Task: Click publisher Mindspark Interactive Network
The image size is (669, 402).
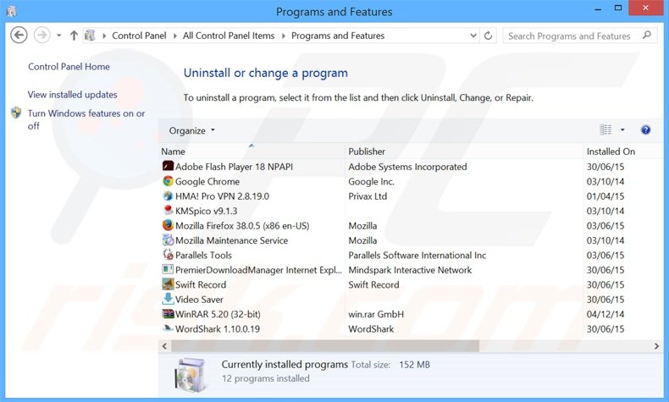Action: pyautogui.click(x=410, y=270)
